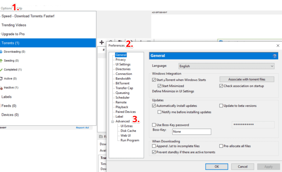Image resolution: width=282 pixels, height=172 pixels.
Task: Open Bandwidth preferences page
Action: coord(123,78)
